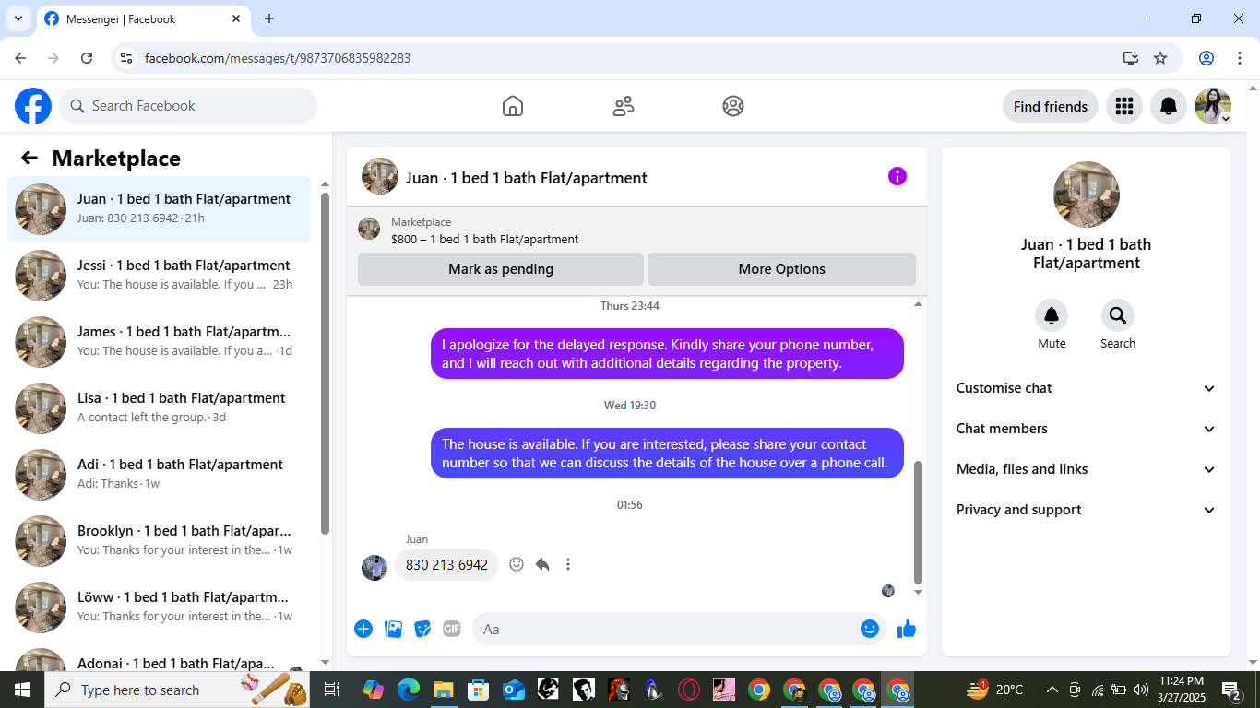
Task: Close the Messenger | Facebook tab
Action: pos(236,18)
